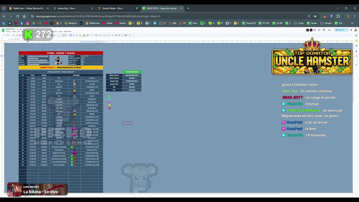Open the Studio bookmark
This screenshot has width=359, height=202.
pyautogui.click(x=120, y=23)
